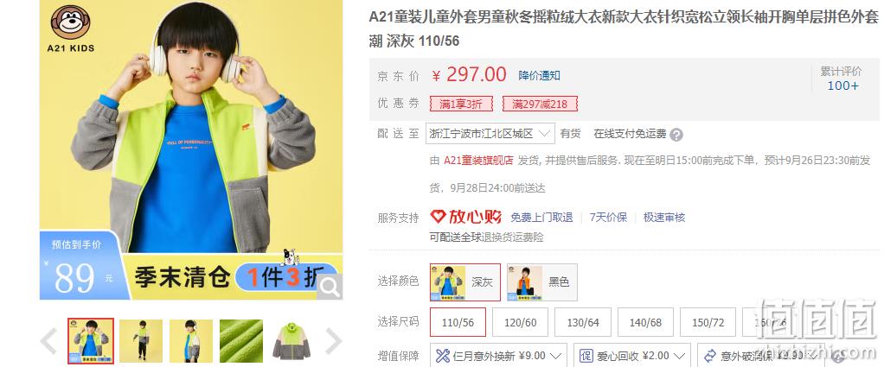Image resolution: width=884 pixels, height=367 pixels.
Task: Claim the 满297减218 coupon
Action: tap(540, 104)
